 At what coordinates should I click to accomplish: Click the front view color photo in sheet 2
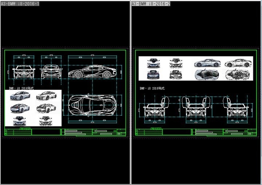click(x=154, y=63)
